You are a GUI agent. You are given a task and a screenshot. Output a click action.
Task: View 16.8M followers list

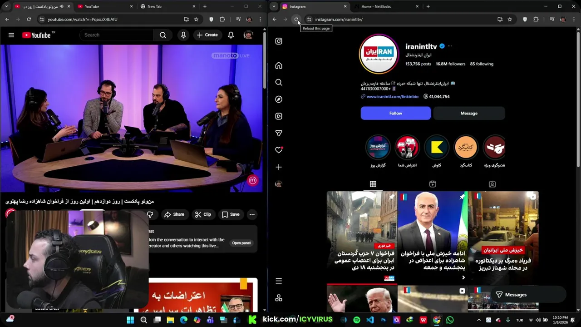[450, 64]
